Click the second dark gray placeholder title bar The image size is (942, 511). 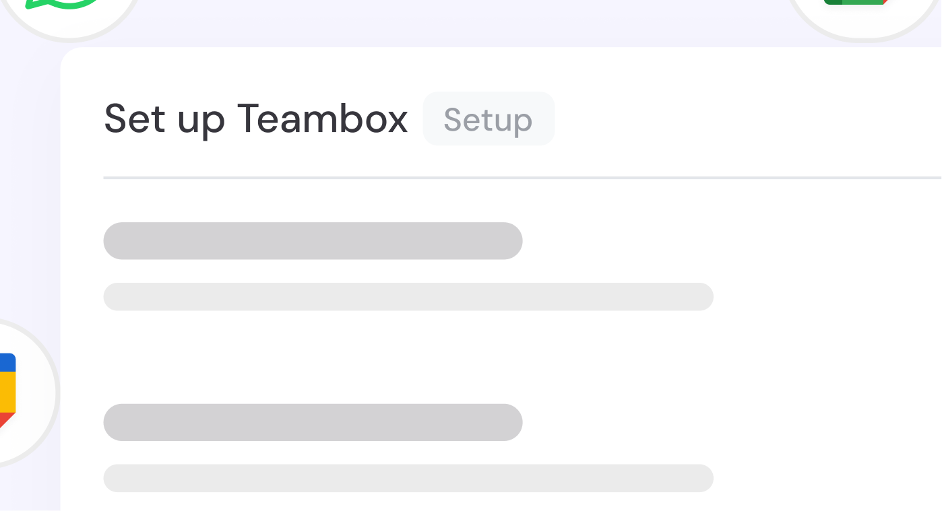coord(313,422)
